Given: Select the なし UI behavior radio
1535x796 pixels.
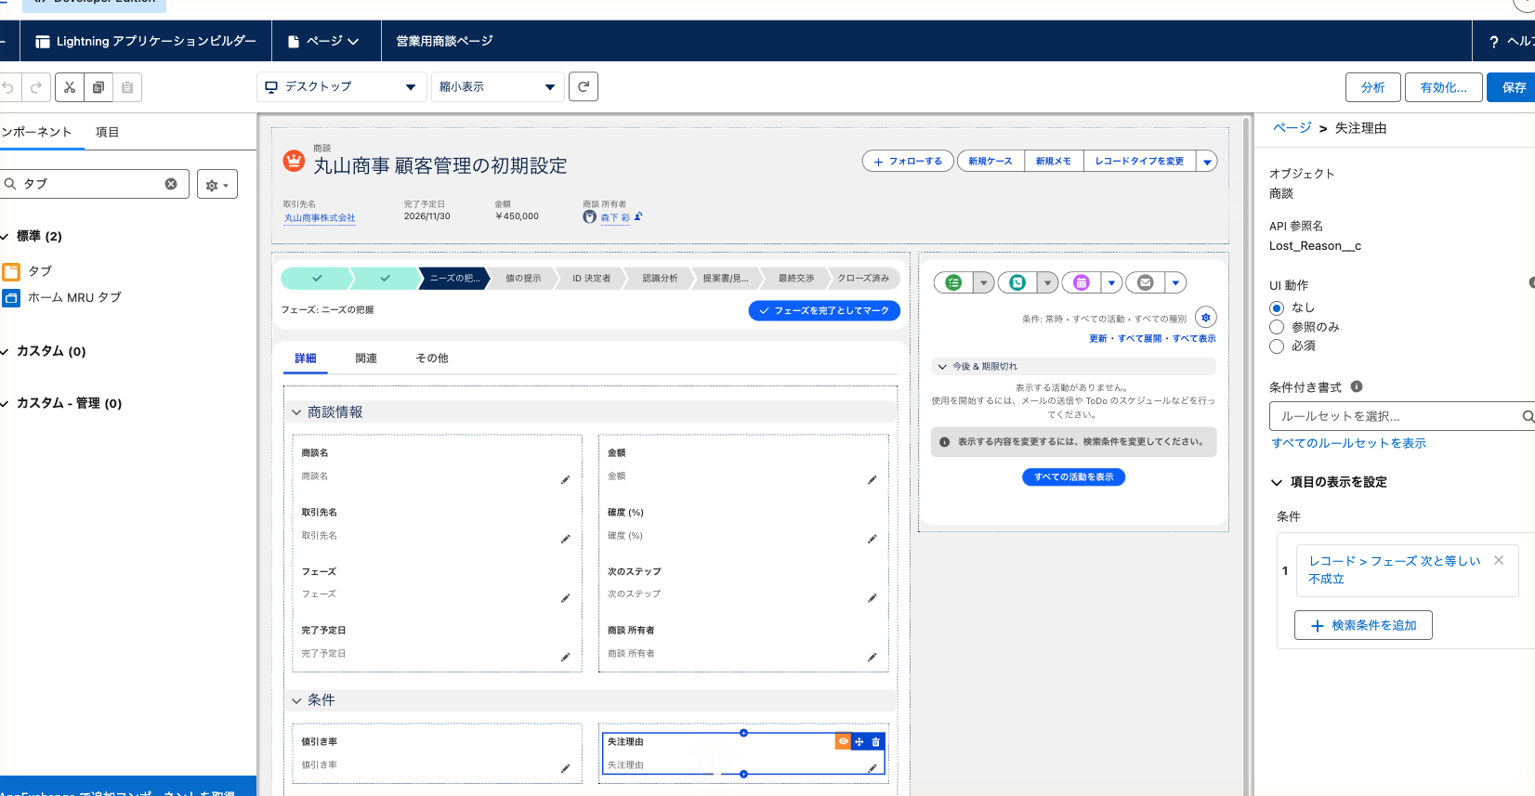Looking at the screenshot, I should point(1277,307).
